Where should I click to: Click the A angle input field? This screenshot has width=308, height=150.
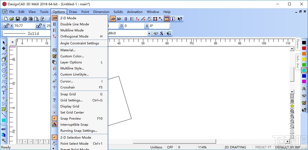click(x=159, y=26)
